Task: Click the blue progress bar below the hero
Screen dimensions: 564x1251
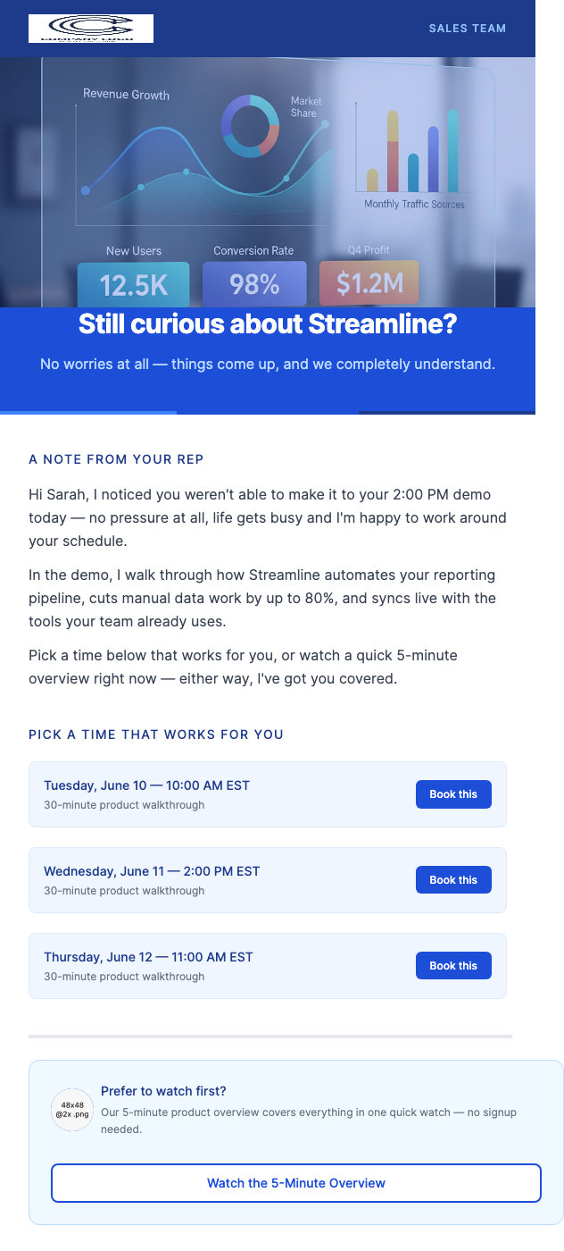Action: [x=87, y=412]
